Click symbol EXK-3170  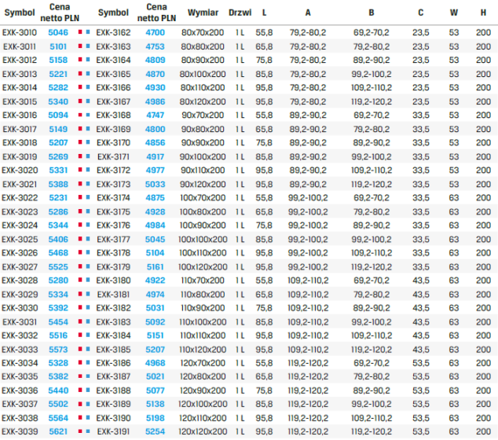(x=113, y=143)
